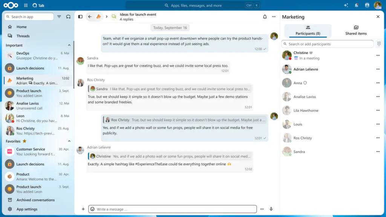This screenshot has width=386, height=217.
Task: Open the conversation filter icon
Action: [59, 17]
